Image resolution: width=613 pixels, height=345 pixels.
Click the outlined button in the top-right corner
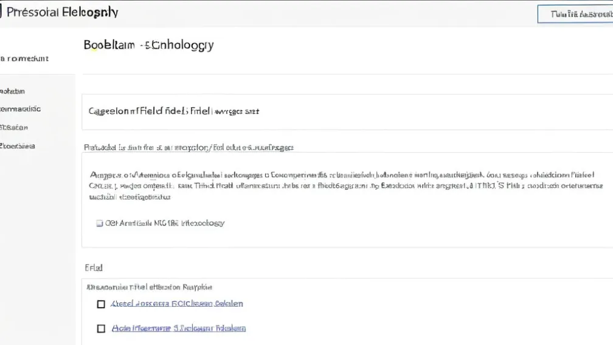click(575, 14)
